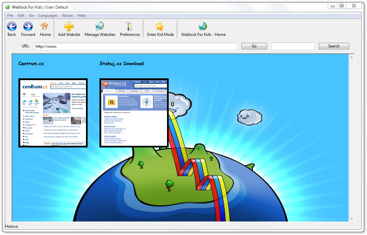Click the URL: label

coord(26,46)
